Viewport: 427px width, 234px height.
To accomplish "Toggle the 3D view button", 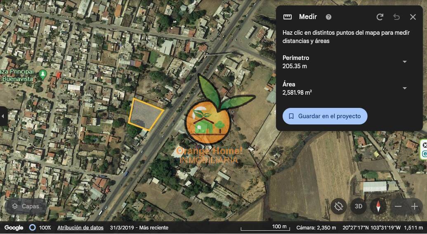I will [x=359, y=206].
